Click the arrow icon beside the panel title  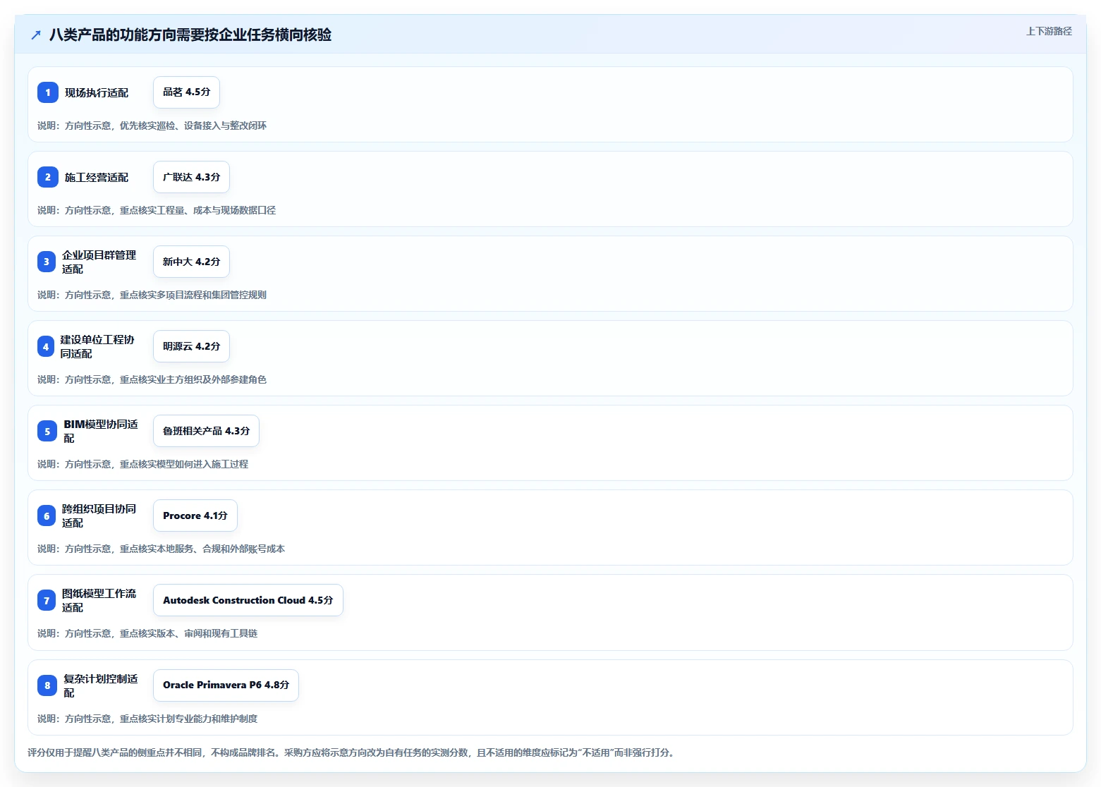(x=36, y=35)
